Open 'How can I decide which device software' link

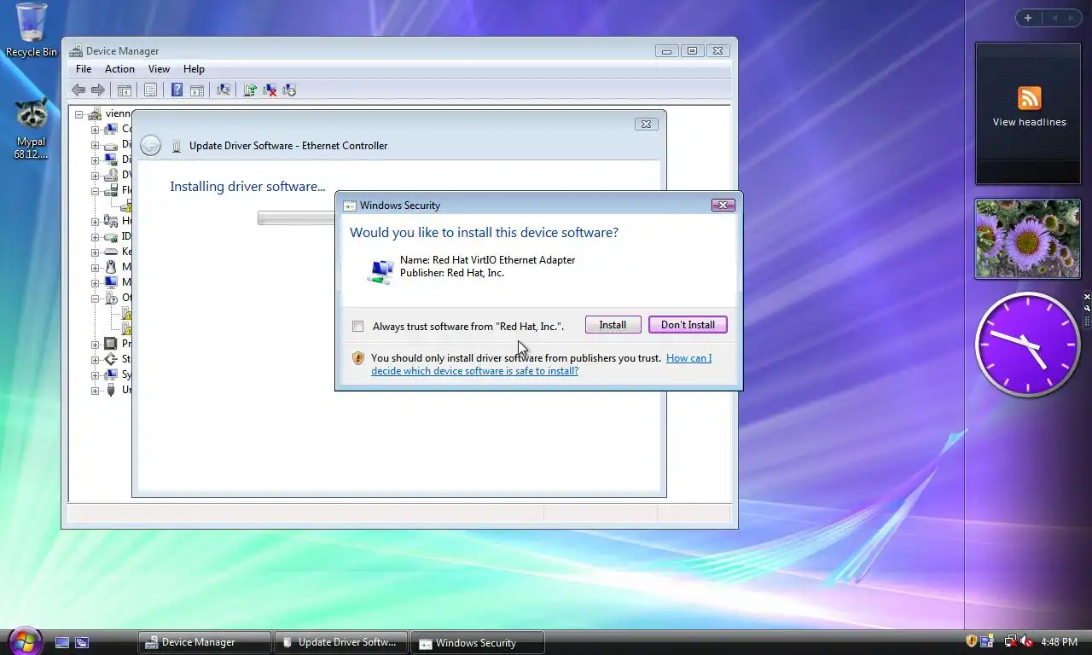[x=541, y=364]
